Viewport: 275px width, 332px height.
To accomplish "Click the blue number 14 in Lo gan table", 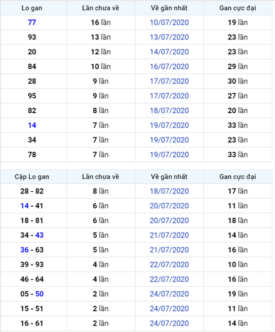I will click(32, 125).
